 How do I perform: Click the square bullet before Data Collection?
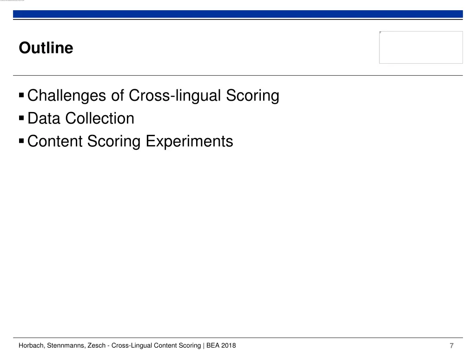(x=21, y=118)
